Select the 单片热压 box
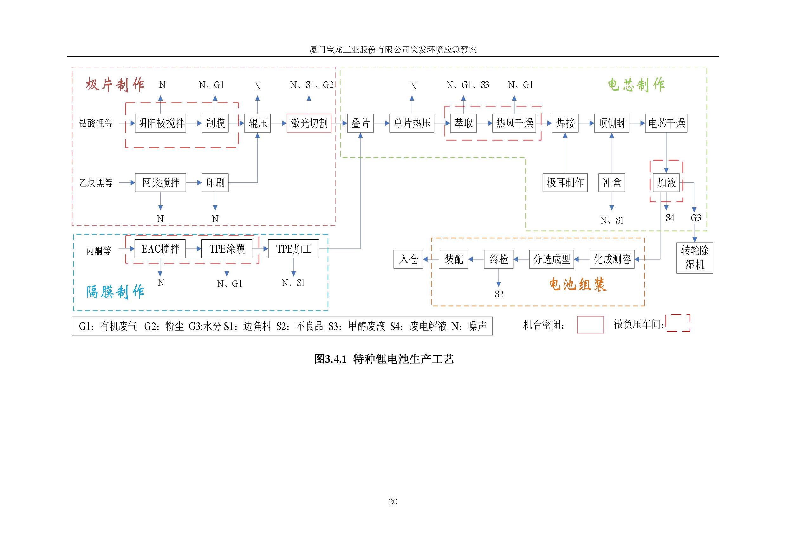The image size is (786, 555). pyautogui.click(x=412, y=123)
